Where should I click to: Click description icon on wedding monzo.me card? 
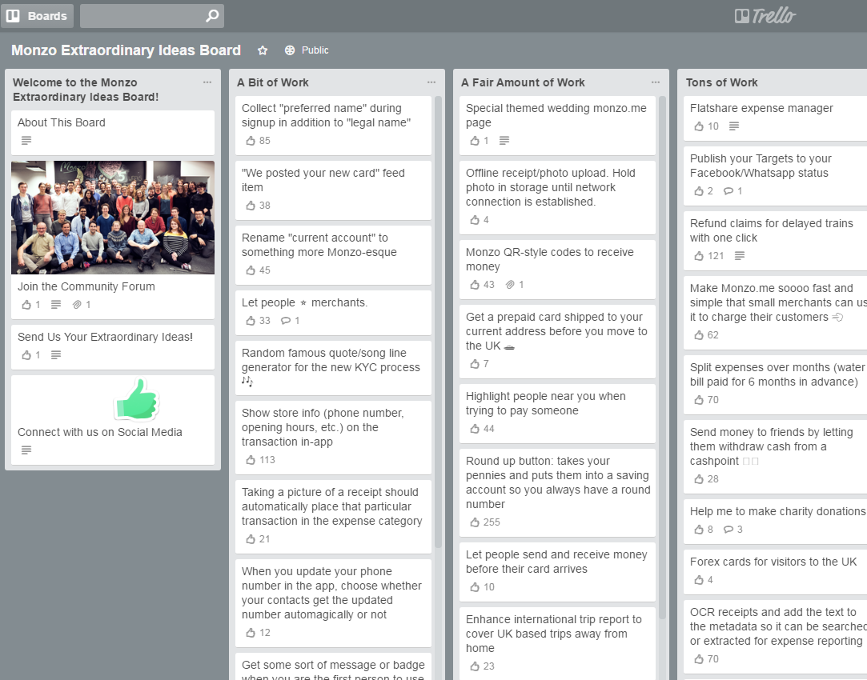(x=504, y=141)
